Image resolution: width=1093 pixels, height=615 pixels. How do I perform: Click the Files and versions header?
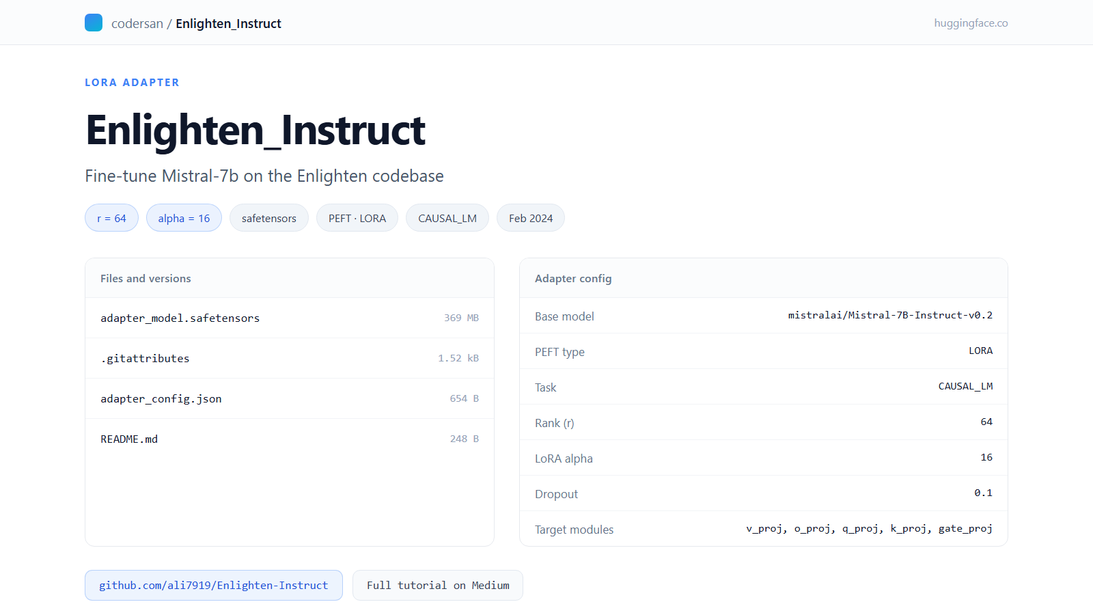coord(146,278)
